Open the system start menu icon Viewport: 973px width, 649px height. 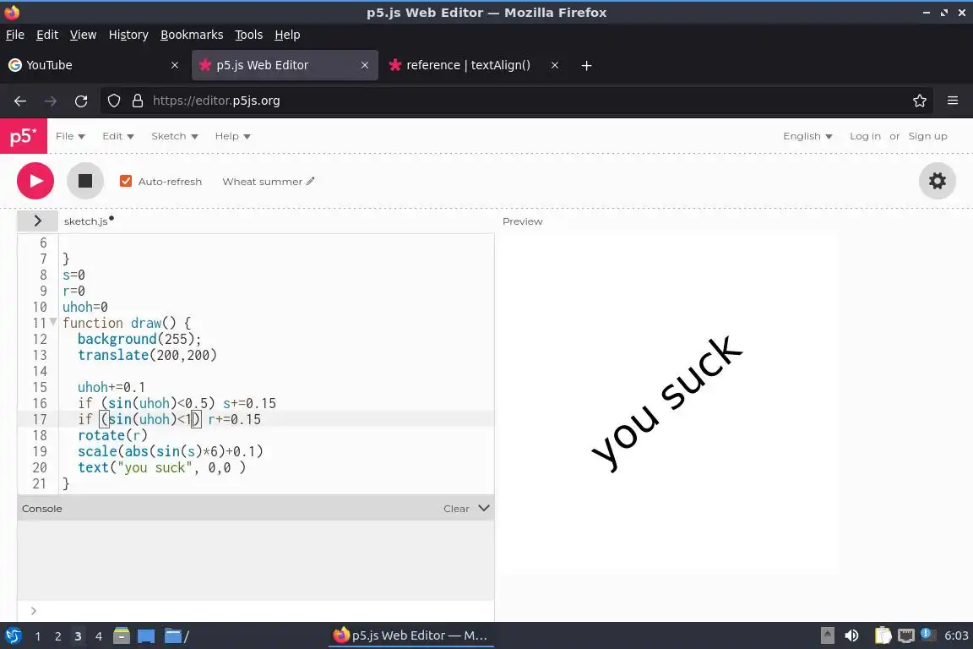pyautogui.click(x=13, y=635)
